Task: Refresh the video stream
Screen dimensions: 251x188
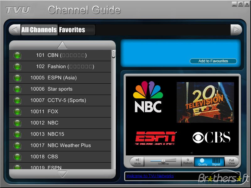Action: click(x=188, y=162)
